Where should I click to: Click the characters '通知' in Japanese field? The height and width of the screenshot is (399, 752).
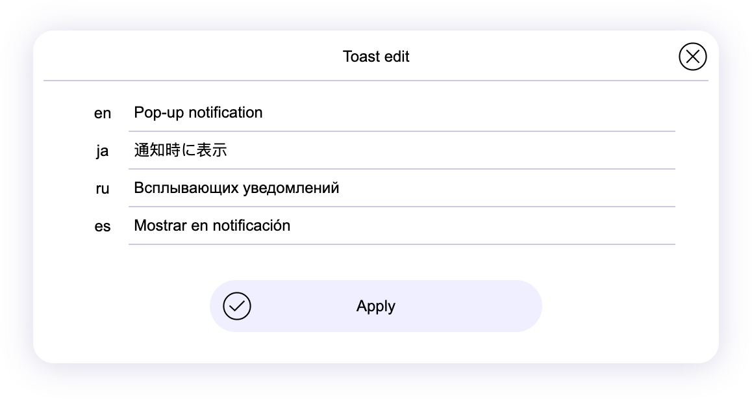149,151
